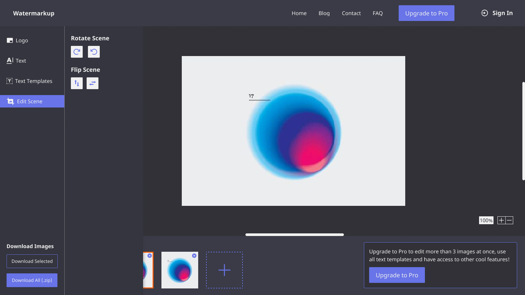Select the Edit Scene panel

tap(30, 102)
